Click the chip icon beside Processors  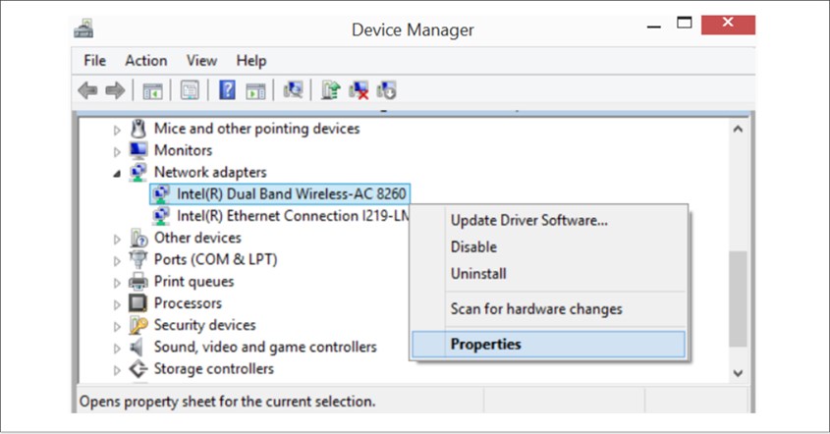point(138,303)
